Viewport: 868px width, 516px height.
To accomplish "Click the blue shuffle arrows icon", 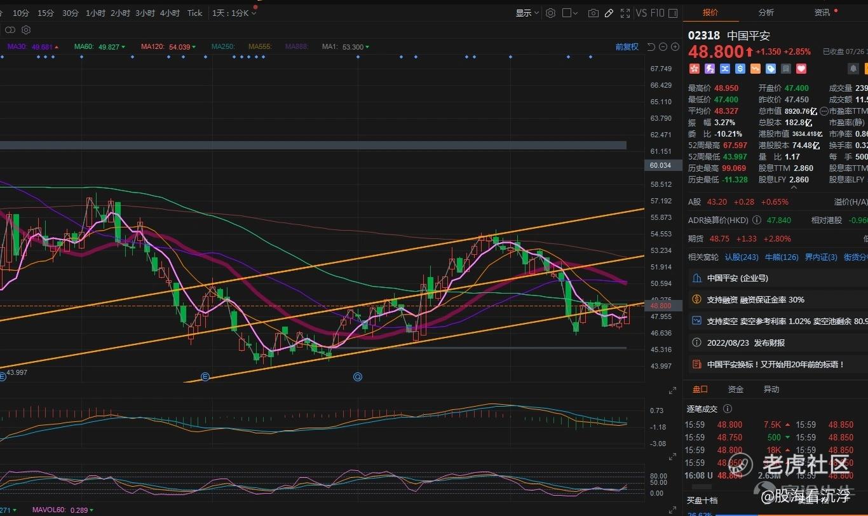I will (724, 68).
